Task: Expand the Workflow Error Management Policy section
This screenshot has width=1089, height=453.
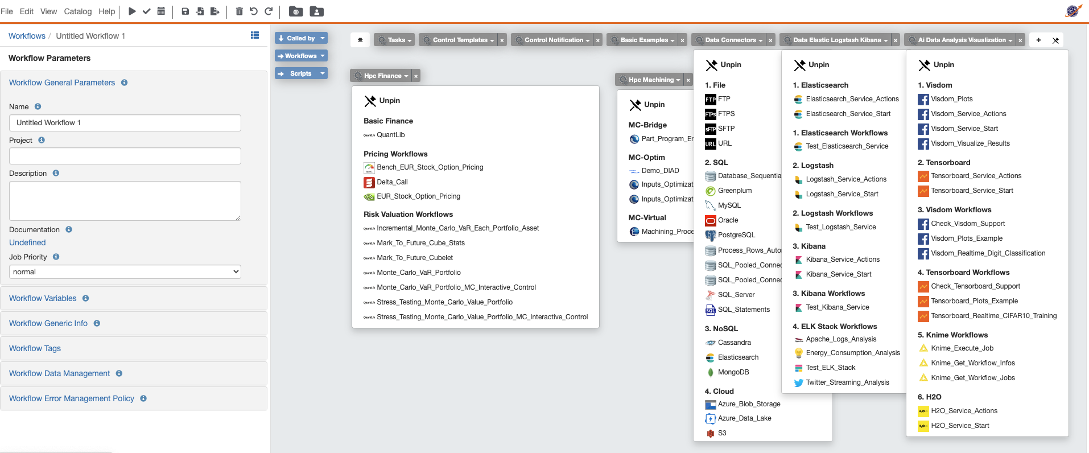Action: [x=72, y=398]
